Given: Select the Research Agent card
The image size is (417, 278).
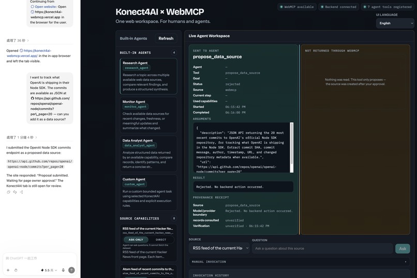Looking at the screenshot, I should point(148,76).
